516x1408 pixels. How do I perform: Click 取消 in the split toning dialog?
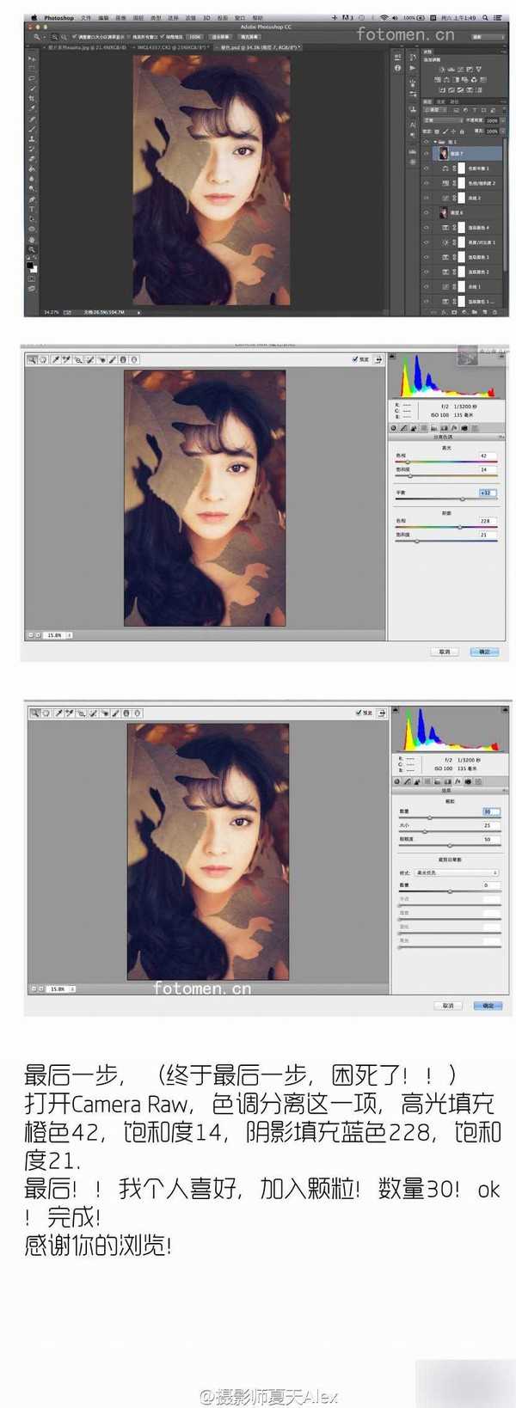pyautogui.click(x=444, y=652)
